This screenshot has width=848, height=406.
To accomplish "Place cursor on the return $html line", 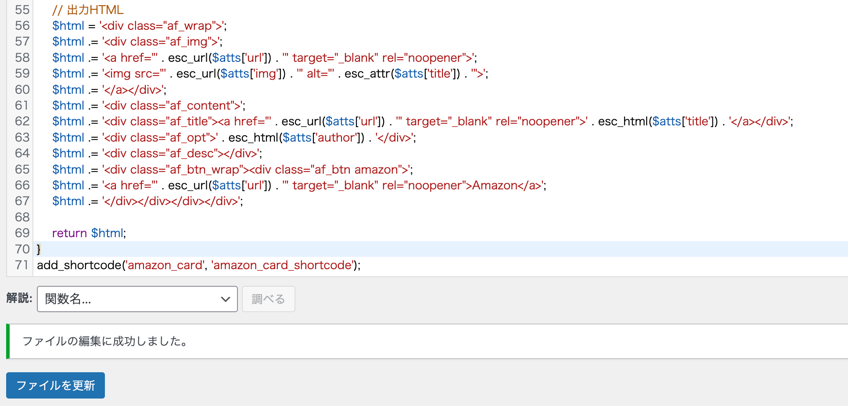I will [x=89, y=233].
